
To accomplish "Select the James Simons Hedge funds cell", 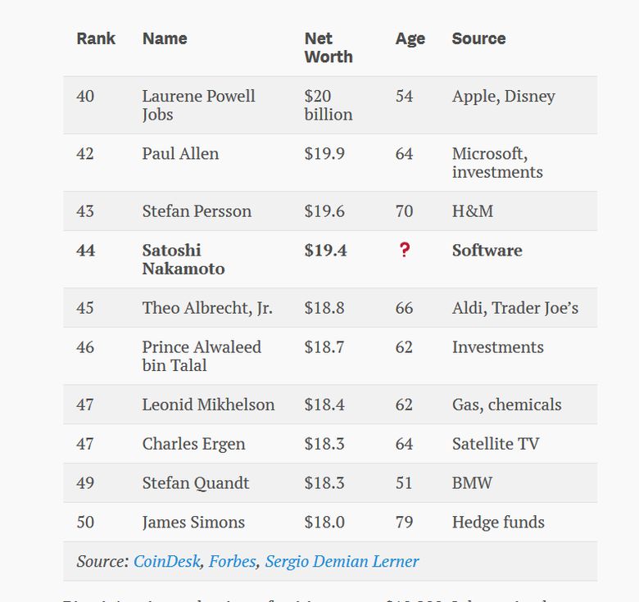I will [x=498, y=523].
